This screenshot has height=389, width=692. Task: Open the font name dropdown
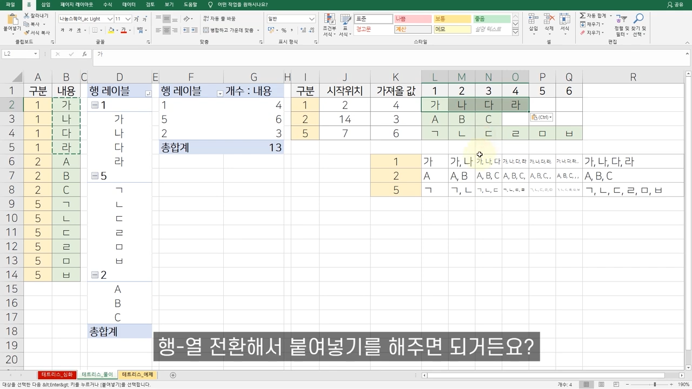pyautogui.click(x=110, y=19)
